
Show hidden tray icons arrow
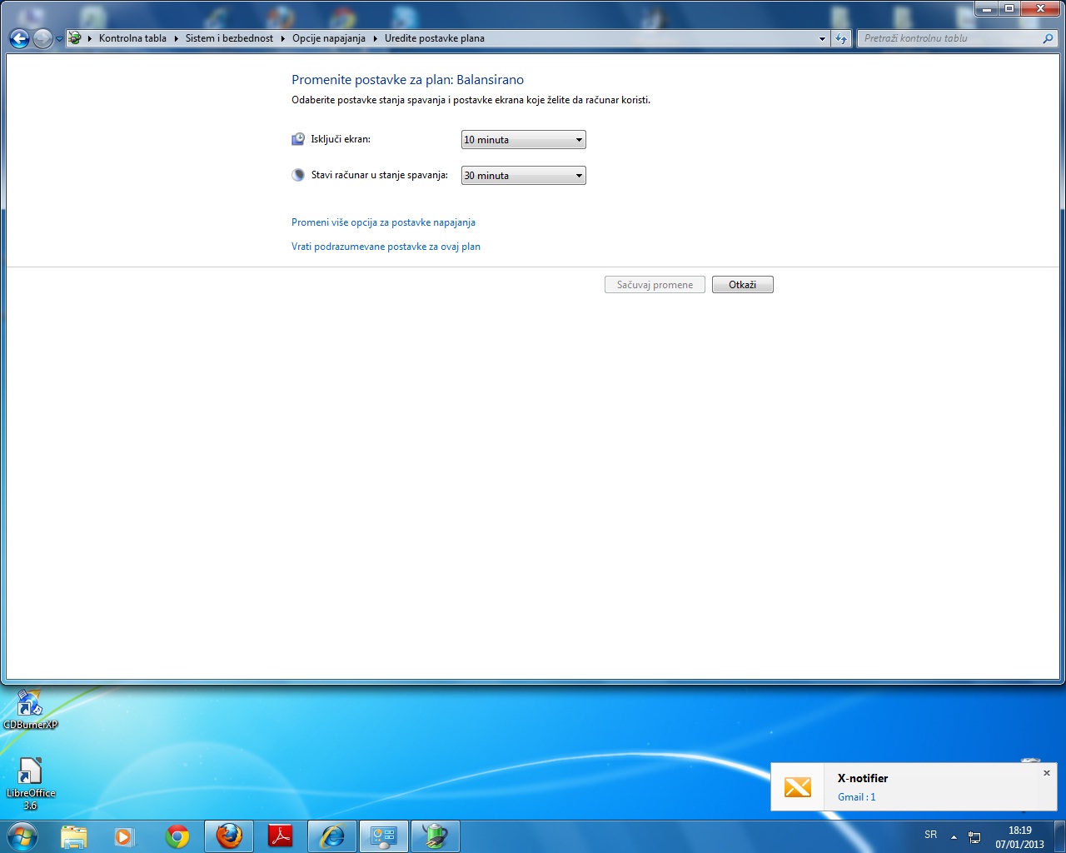954,837
